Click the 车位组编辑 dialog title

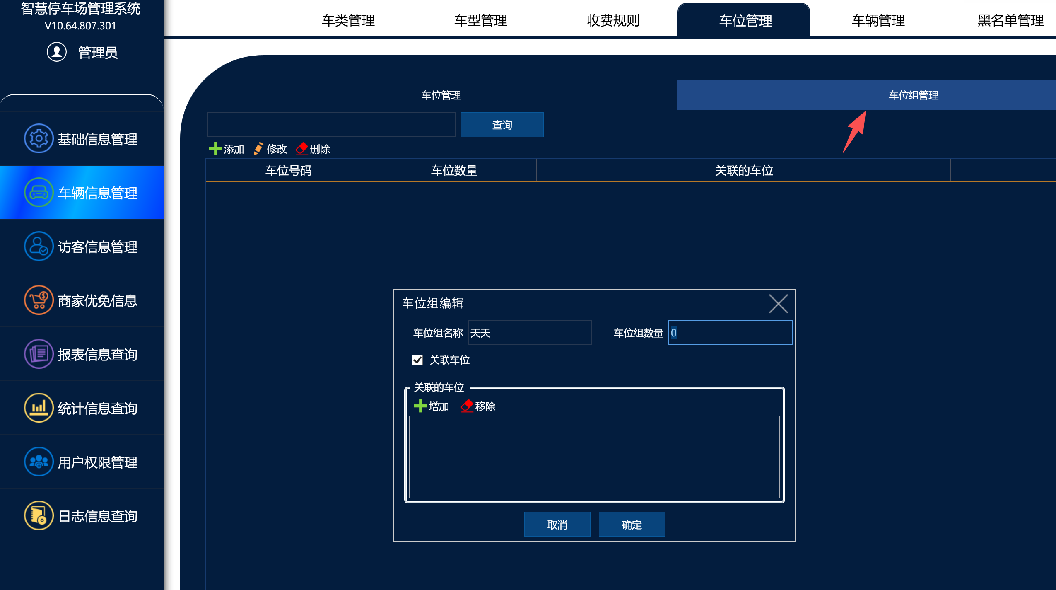click(x=433, y=303)
